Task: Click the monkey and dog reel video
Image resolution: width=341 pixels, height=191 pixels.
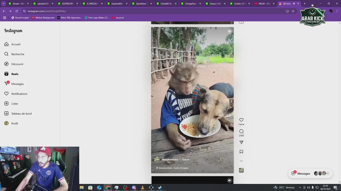Action: 192,100
